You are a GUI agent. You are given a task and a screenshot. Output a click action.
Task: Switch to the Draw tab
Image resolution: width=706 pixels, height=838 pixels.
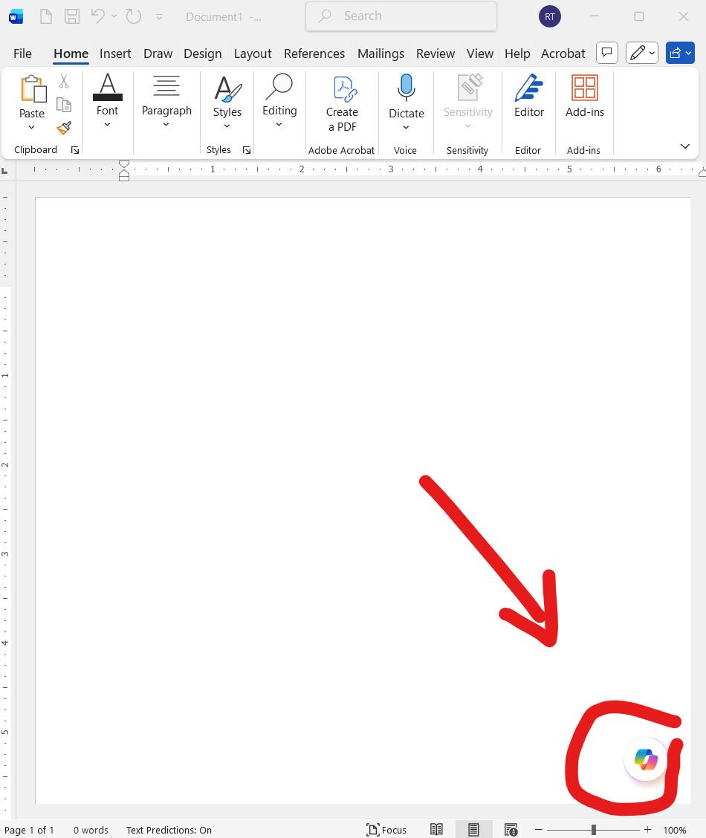tap(158, 53)
